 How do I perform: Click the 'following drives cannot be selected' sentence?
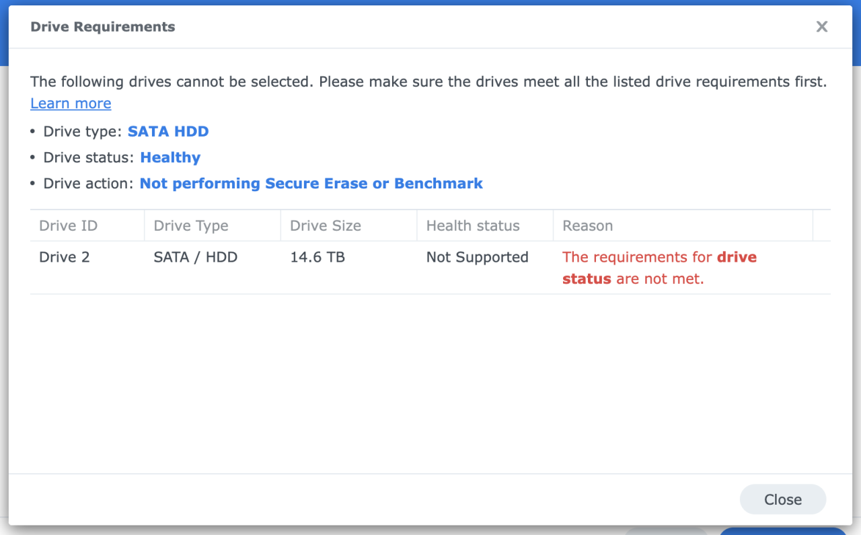[428, 82]
